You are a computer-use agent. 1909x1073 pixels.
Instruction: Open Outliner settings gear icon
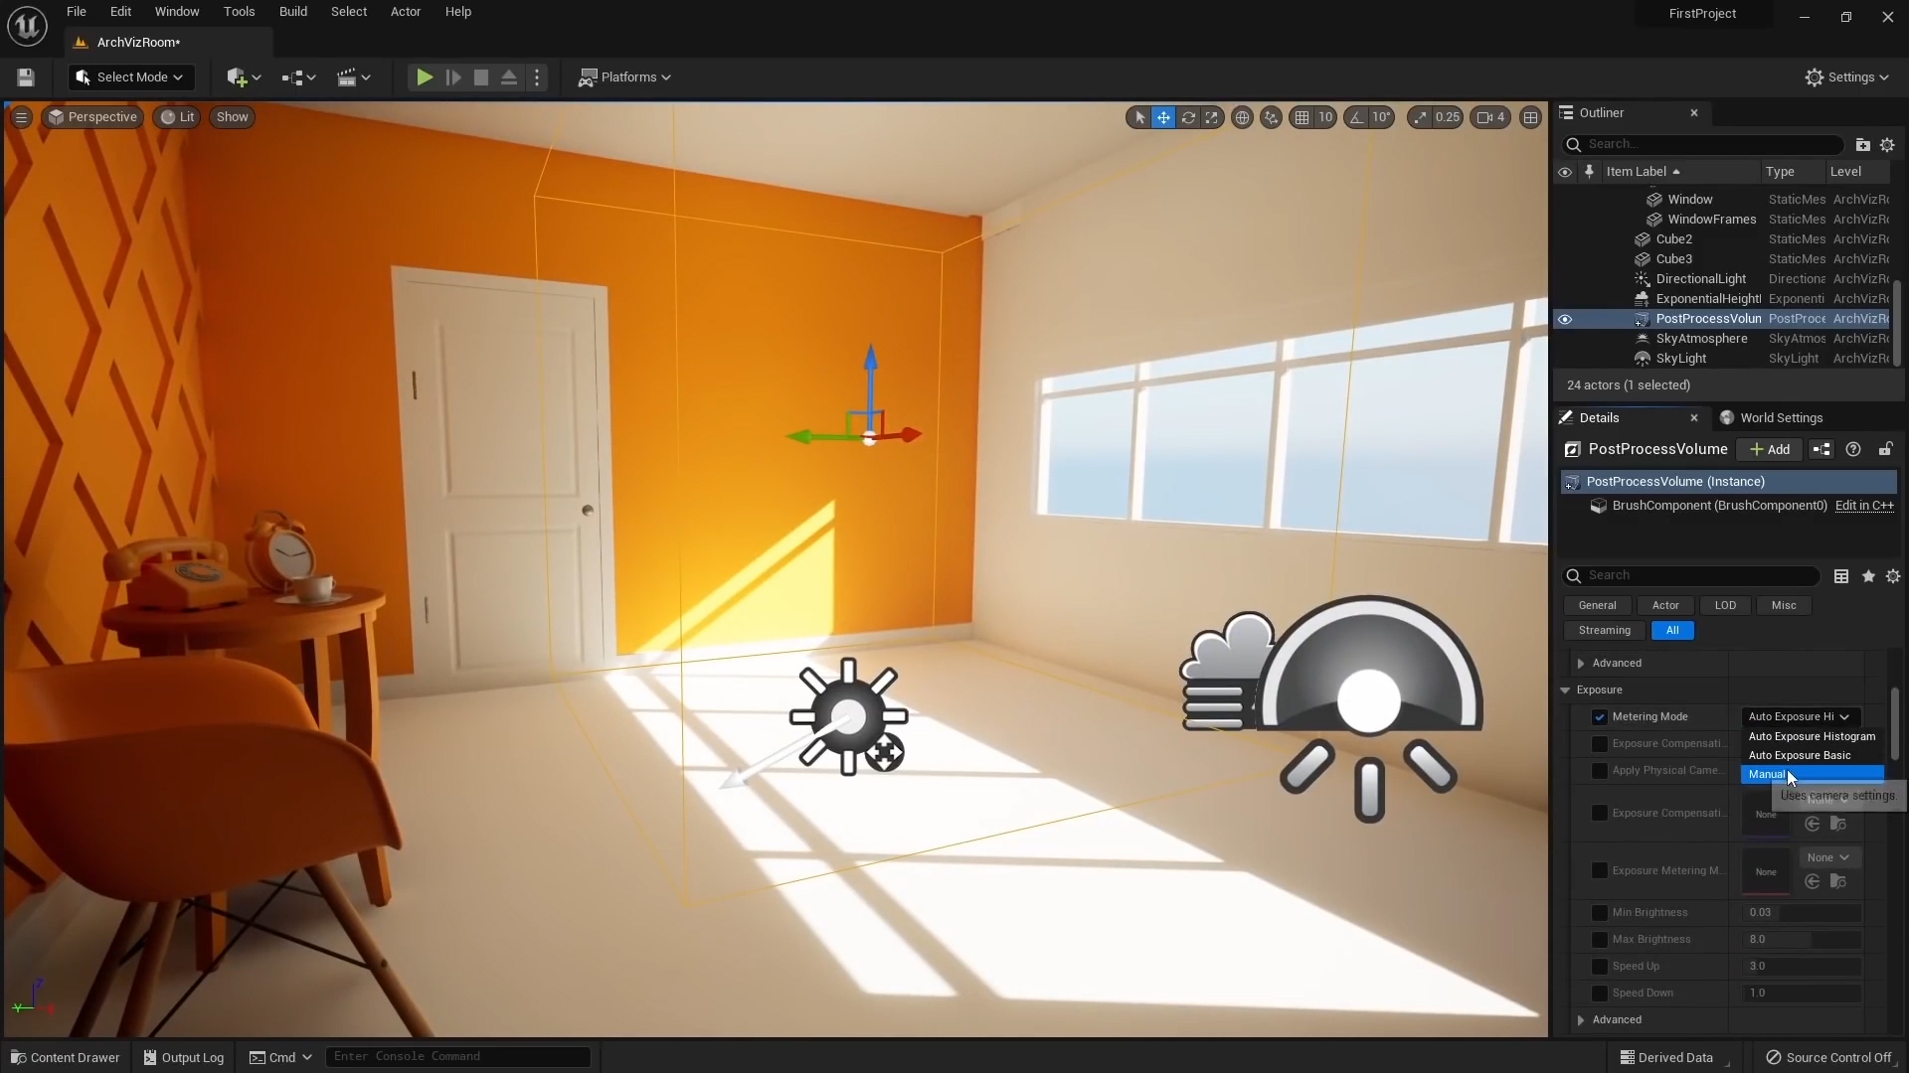tap(1887, 145)
